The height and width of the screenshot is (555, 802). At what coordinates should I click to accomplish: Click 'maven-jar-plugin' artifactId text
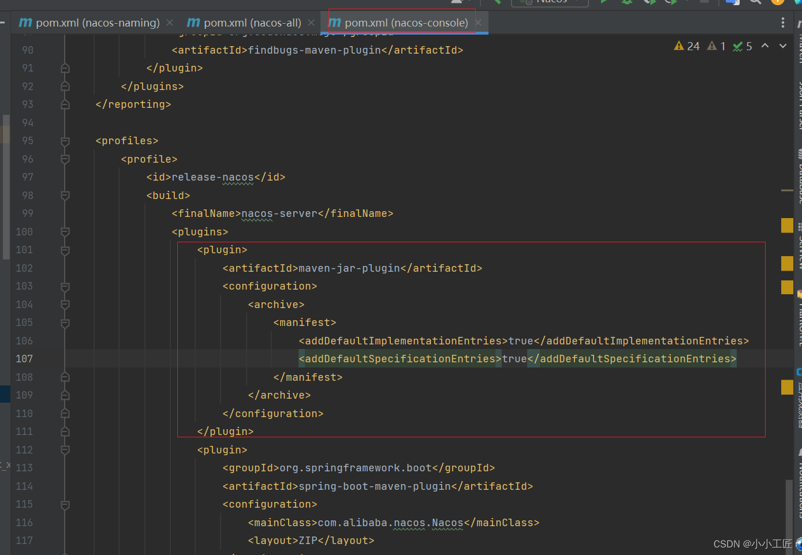coord(349,268)
